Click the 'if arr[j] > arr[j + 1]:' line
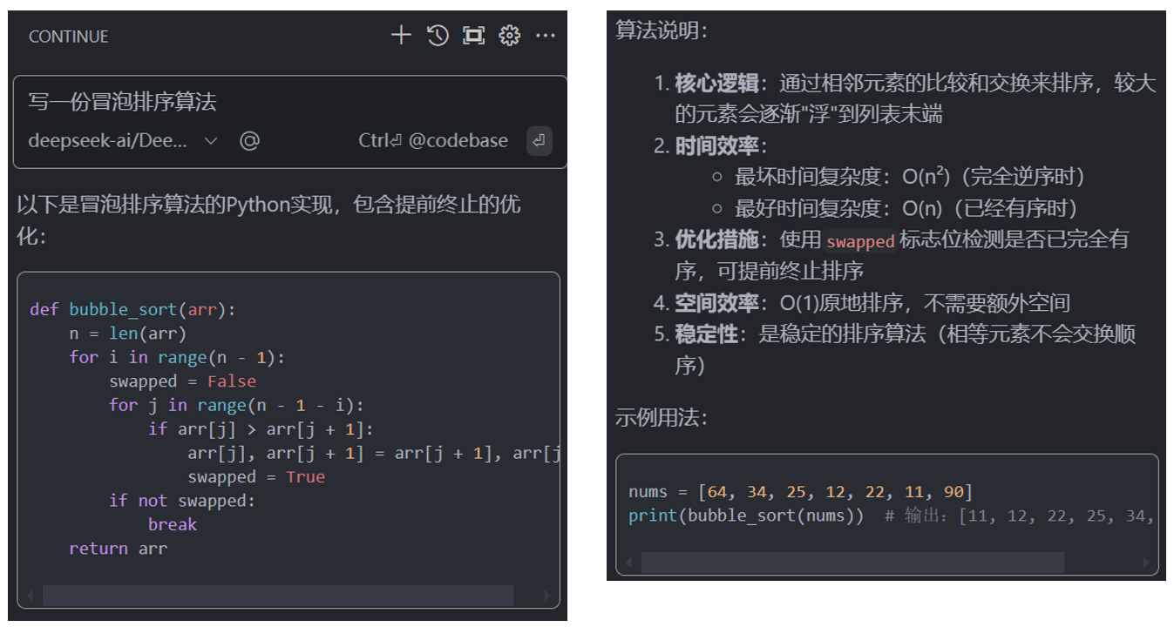The image size is (1174, 627). pyautogui.click(x=261, y=429)
